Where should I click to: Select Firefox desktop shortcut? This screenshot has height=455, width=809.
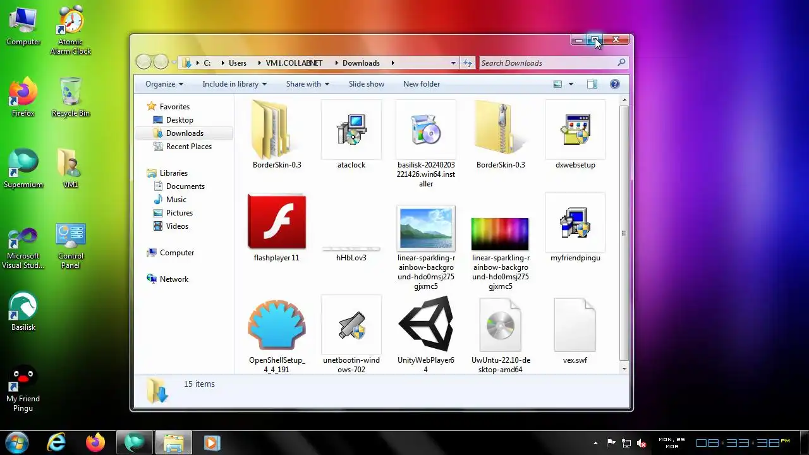pos(23,98)
